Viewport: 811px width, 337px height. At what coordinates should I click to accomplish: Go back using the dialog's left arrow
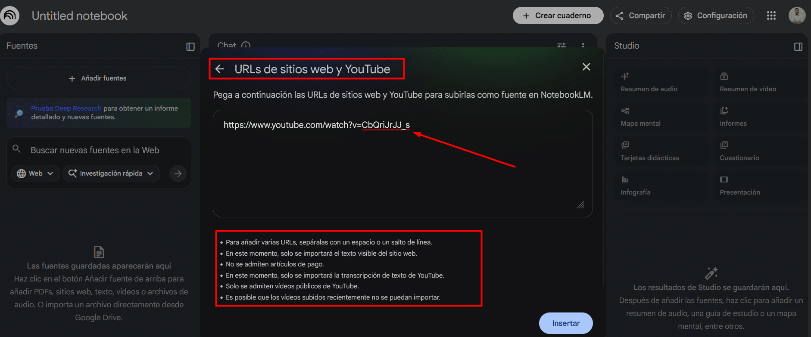point(220,69)
